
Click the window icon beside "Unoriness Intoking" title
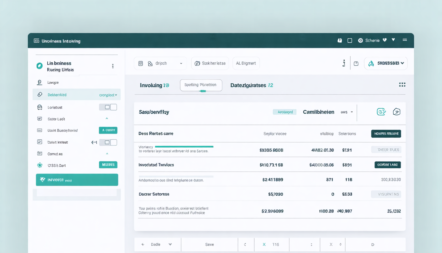pyautogui.click(x=37, y=41)
